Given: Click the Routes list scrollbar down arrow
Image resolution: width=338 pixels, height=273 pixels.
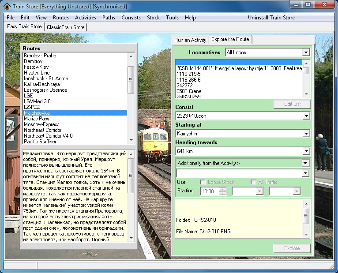Looking at the screenshot, I should pyautogui.click(x=131, y=141).
